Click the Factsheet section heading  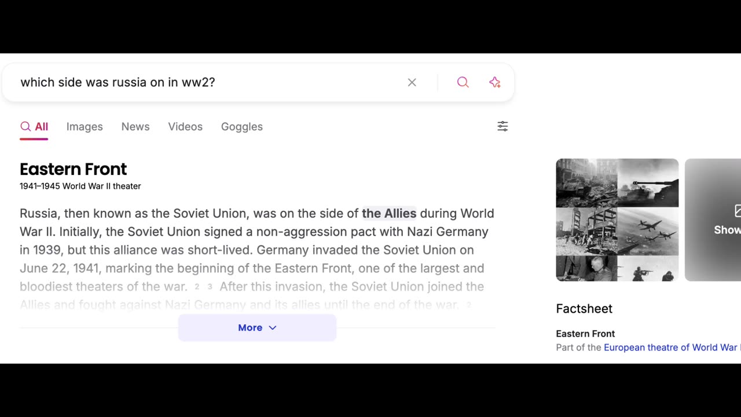pos(584,309)
